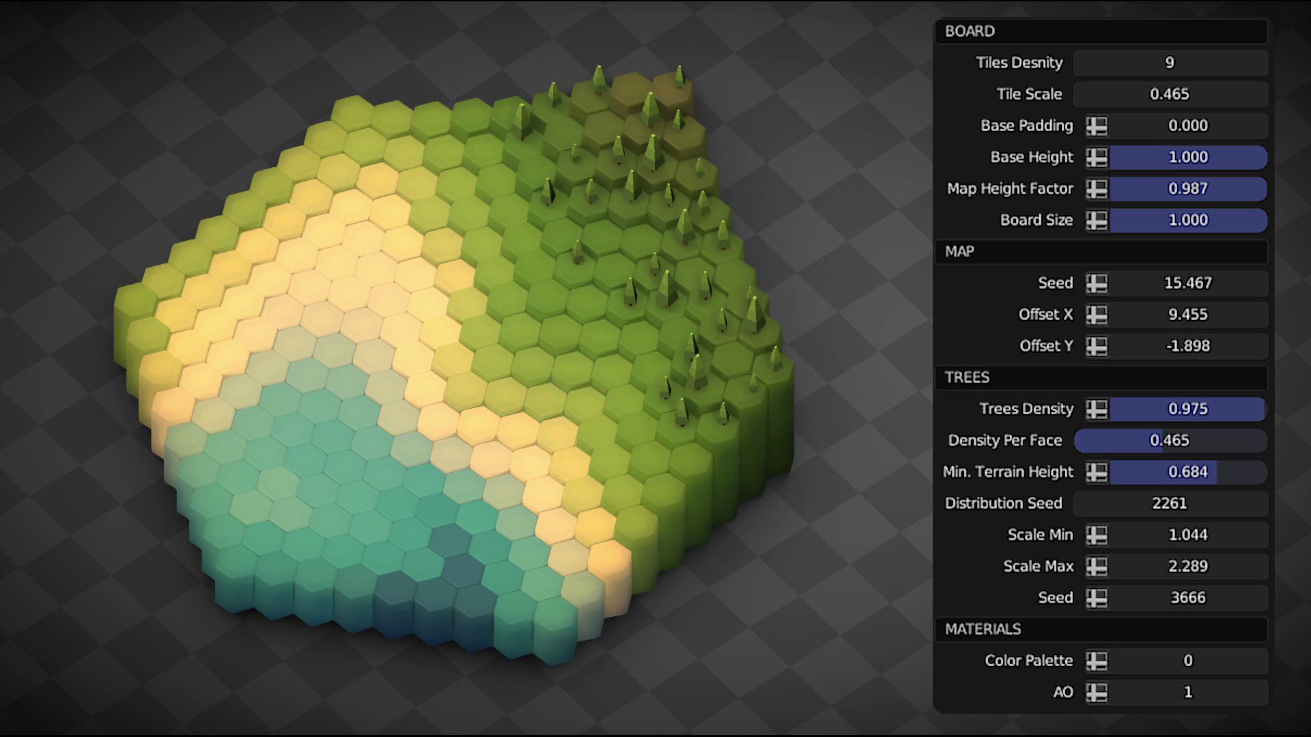Click the TREES Seed value 3666

click(x=1189, y=598)
